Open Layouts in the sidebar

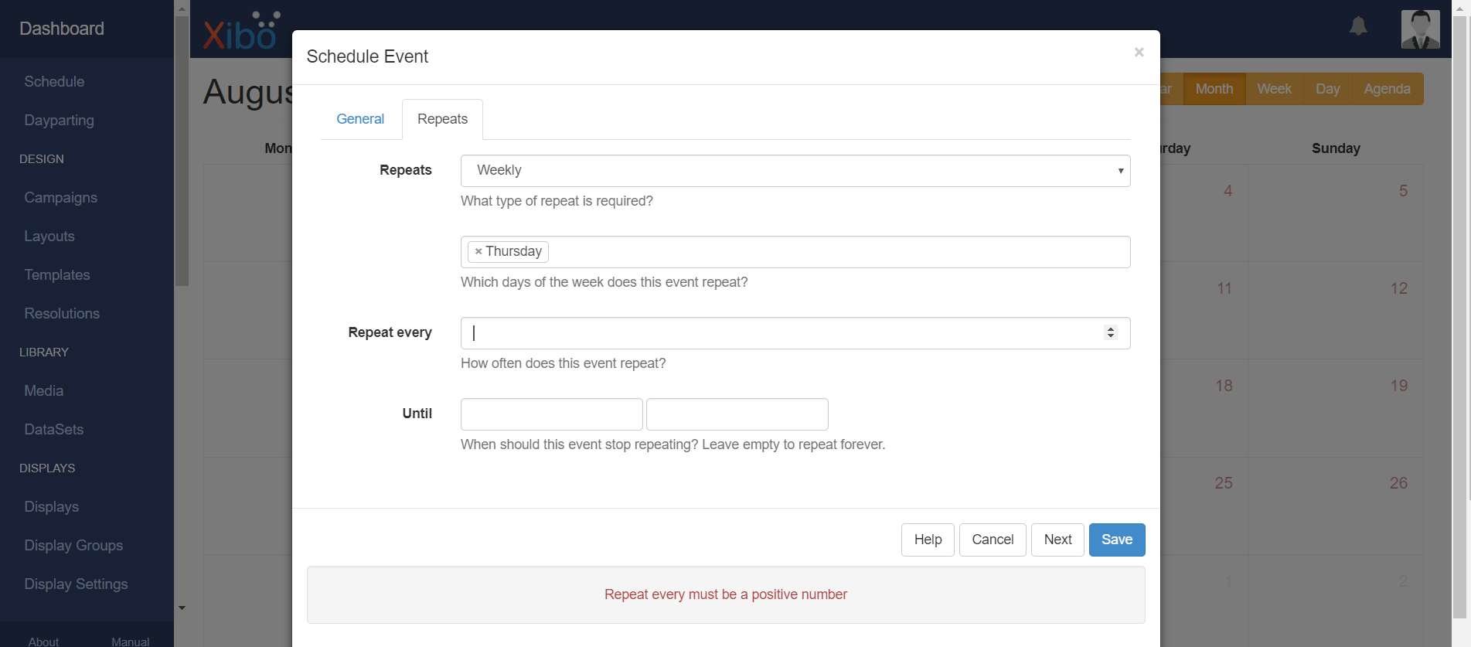[x=49, y=236]
